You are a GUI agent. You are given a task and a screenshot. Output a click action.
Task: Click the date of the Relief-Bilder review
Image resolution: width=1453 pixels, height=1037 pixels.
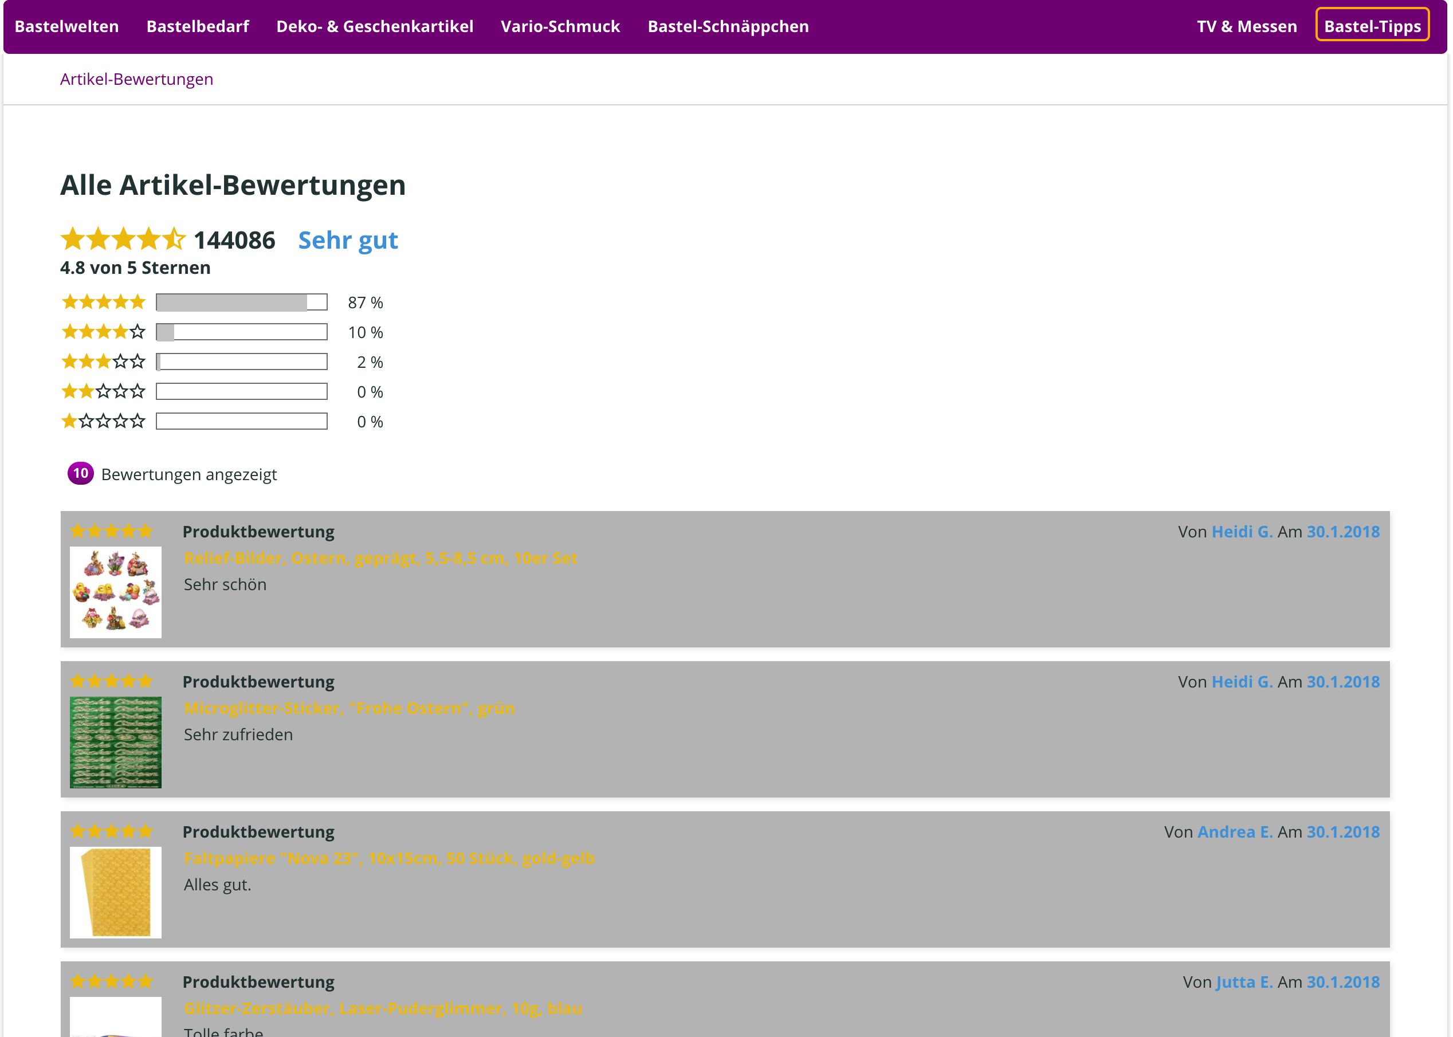[1343, 531]
